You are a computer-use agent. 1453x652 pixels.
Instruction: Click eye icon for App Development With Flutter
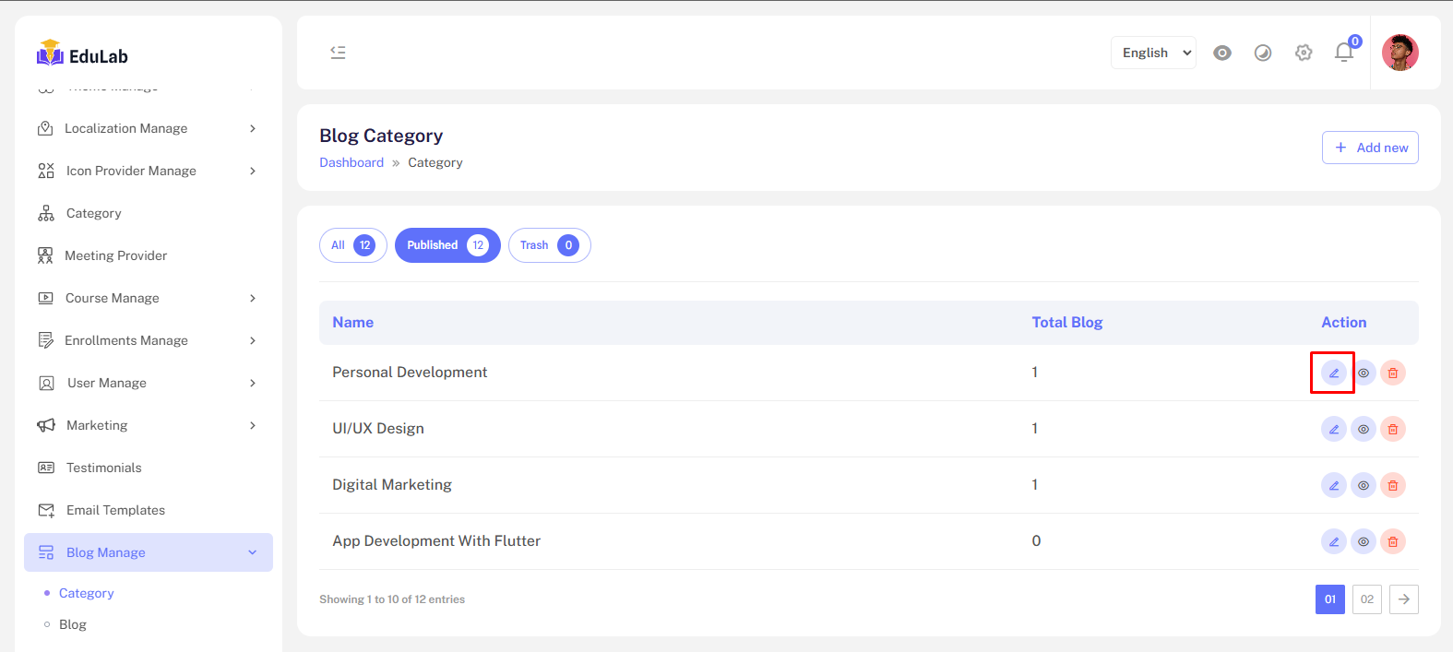[x=1363, y=541]
